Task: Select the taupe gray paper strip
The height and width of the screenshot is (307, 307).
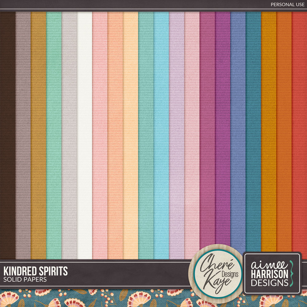Action: tap(23, 135)
